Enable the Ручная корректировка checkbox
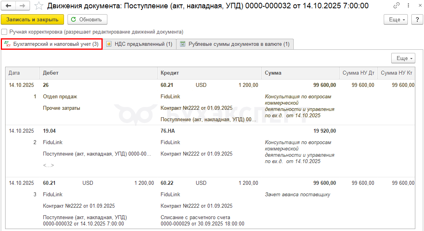 point(4,32)
